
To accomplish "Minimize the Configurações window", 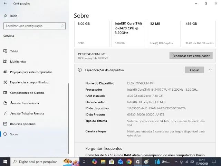I will [x=196, y=3].
